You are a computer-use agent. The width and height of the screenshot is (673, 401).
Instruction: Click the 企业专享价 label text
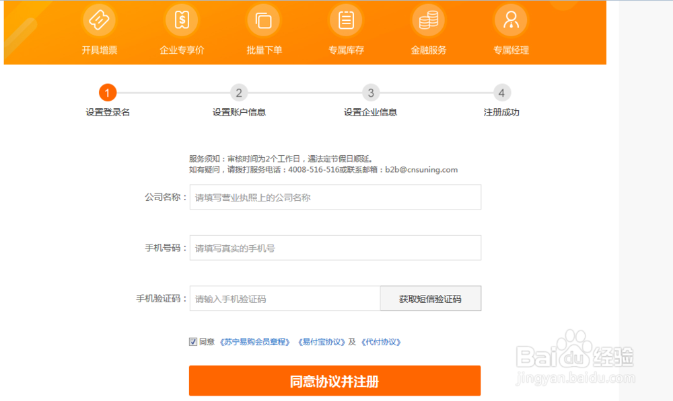click(182, 50)
